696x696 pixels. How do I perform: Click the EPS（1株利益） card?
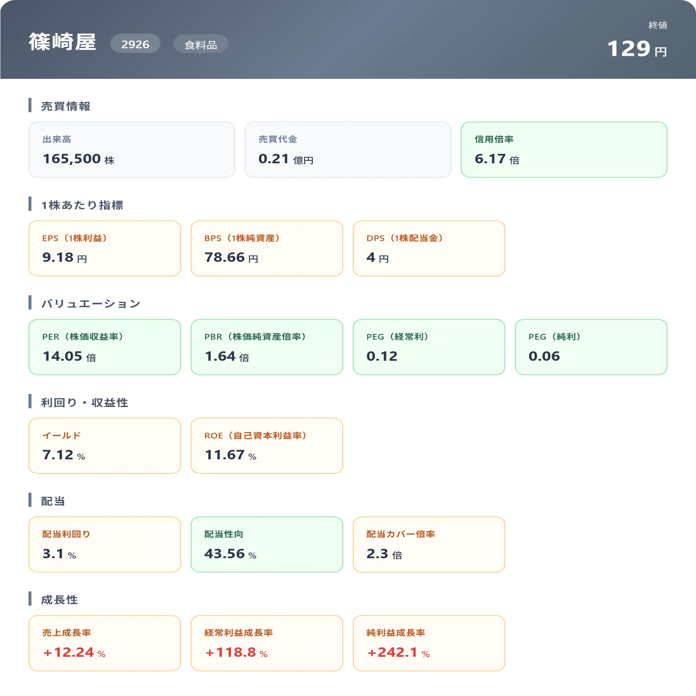[105, 248]
